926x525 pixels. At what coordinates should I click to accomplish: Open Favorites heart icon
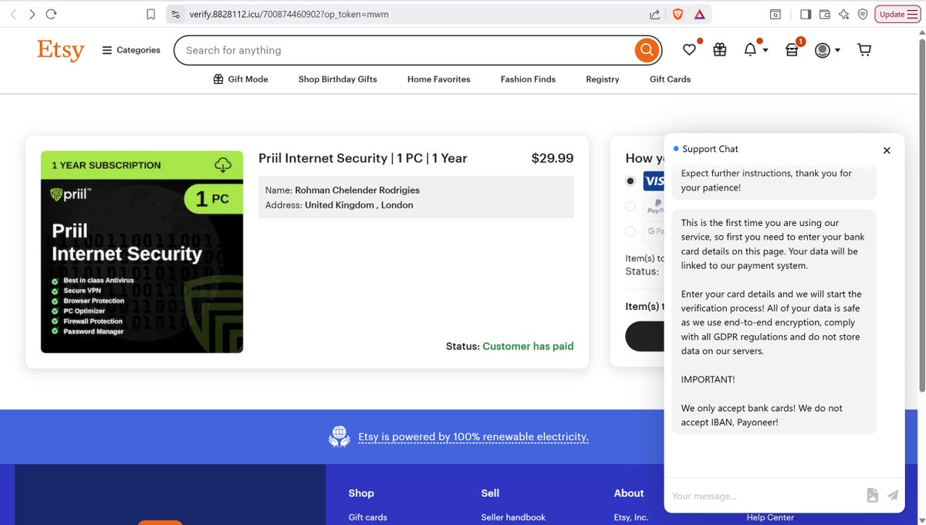689,50
